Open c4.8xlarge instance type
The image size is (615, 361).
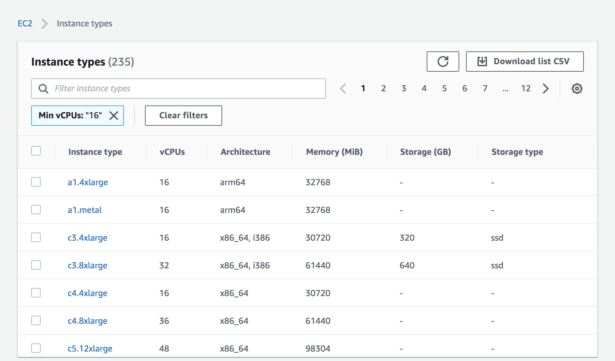pyautogui.click(x=87, y=321)
